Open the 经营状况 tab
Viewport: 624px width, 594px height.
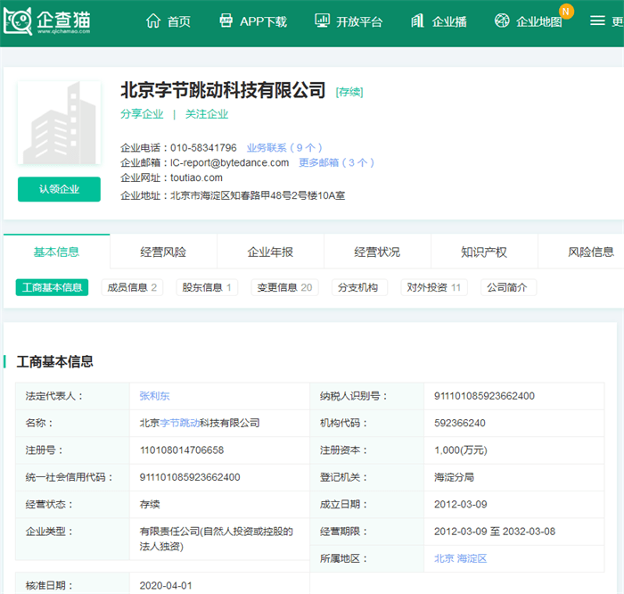(x=377, y=252)
